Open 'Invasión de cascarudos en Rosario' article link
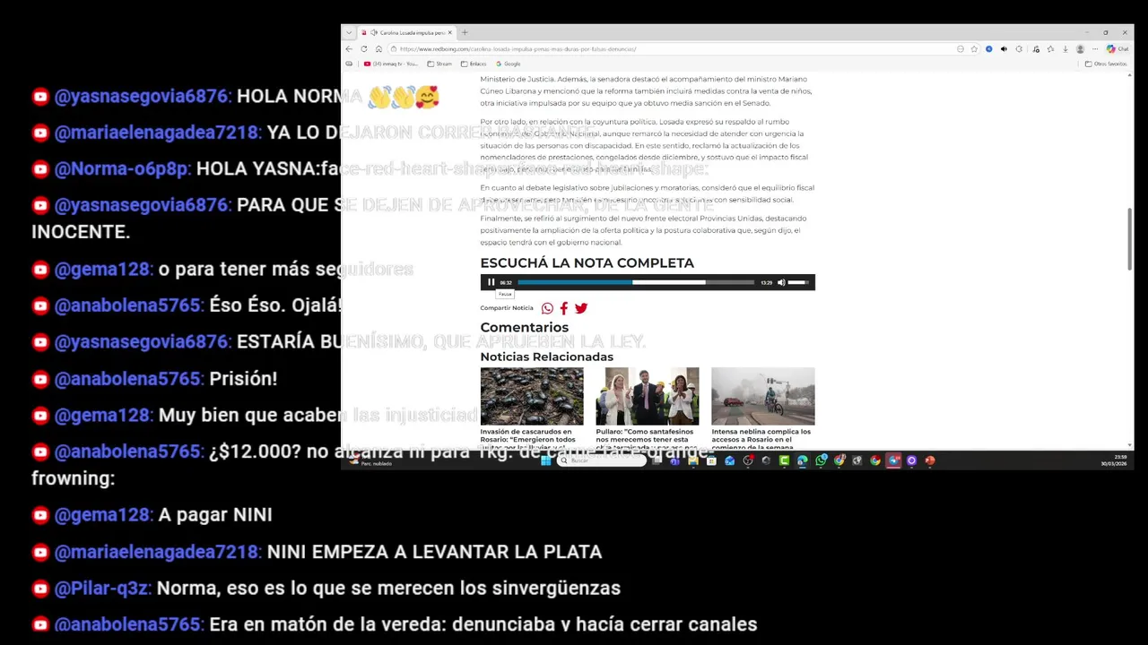Image resolution: width=1148 pixels, height=645 pixels. click(529, 439)
